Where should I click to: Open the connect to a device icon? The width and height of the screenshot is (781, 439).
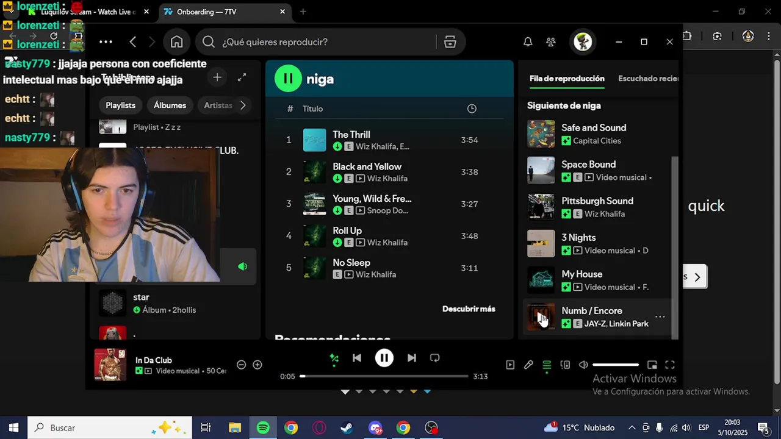click(x=565, y=365)
